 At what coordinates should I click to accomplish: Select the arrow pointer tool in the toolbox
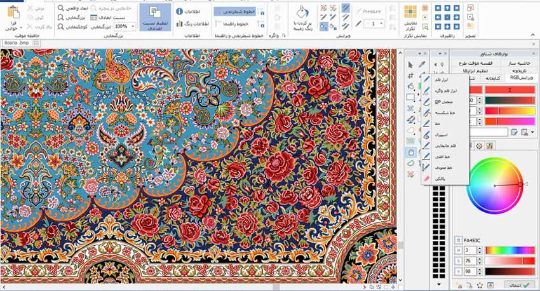coord(410,65)
